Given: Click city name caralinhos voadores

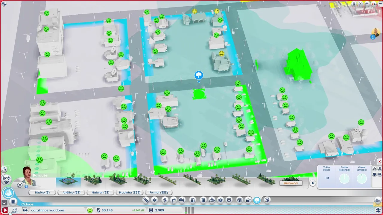Looking at the screenshot, I should click(48, 210).
